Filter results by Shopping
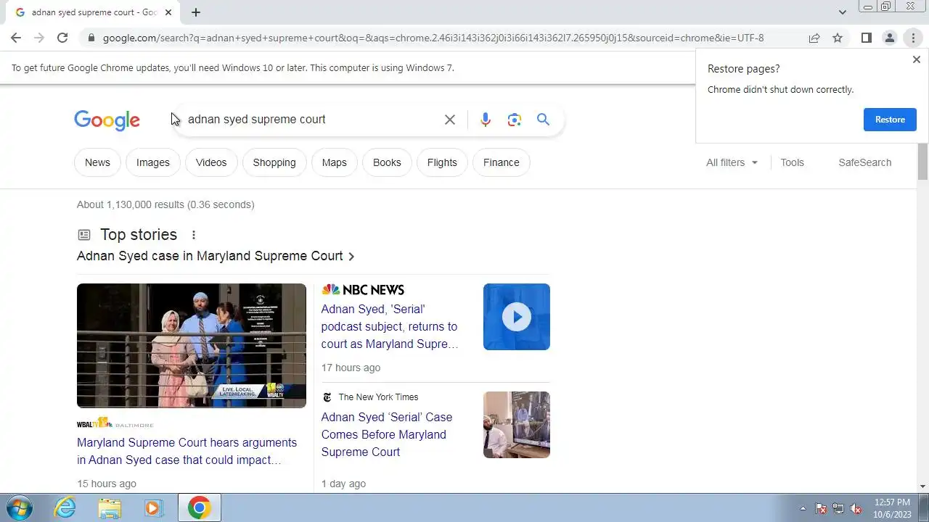929x522 pixels. [274, 162]
